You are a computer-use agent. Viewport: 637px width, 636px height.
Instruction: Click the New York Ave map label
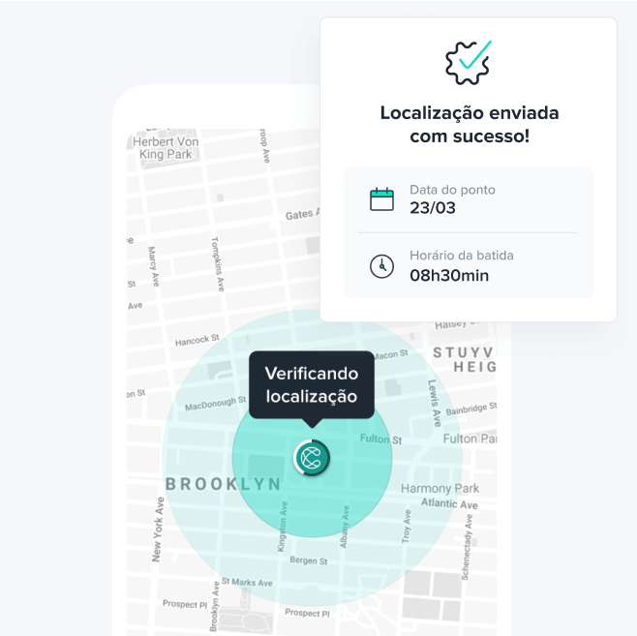click(x=158, y=530)
